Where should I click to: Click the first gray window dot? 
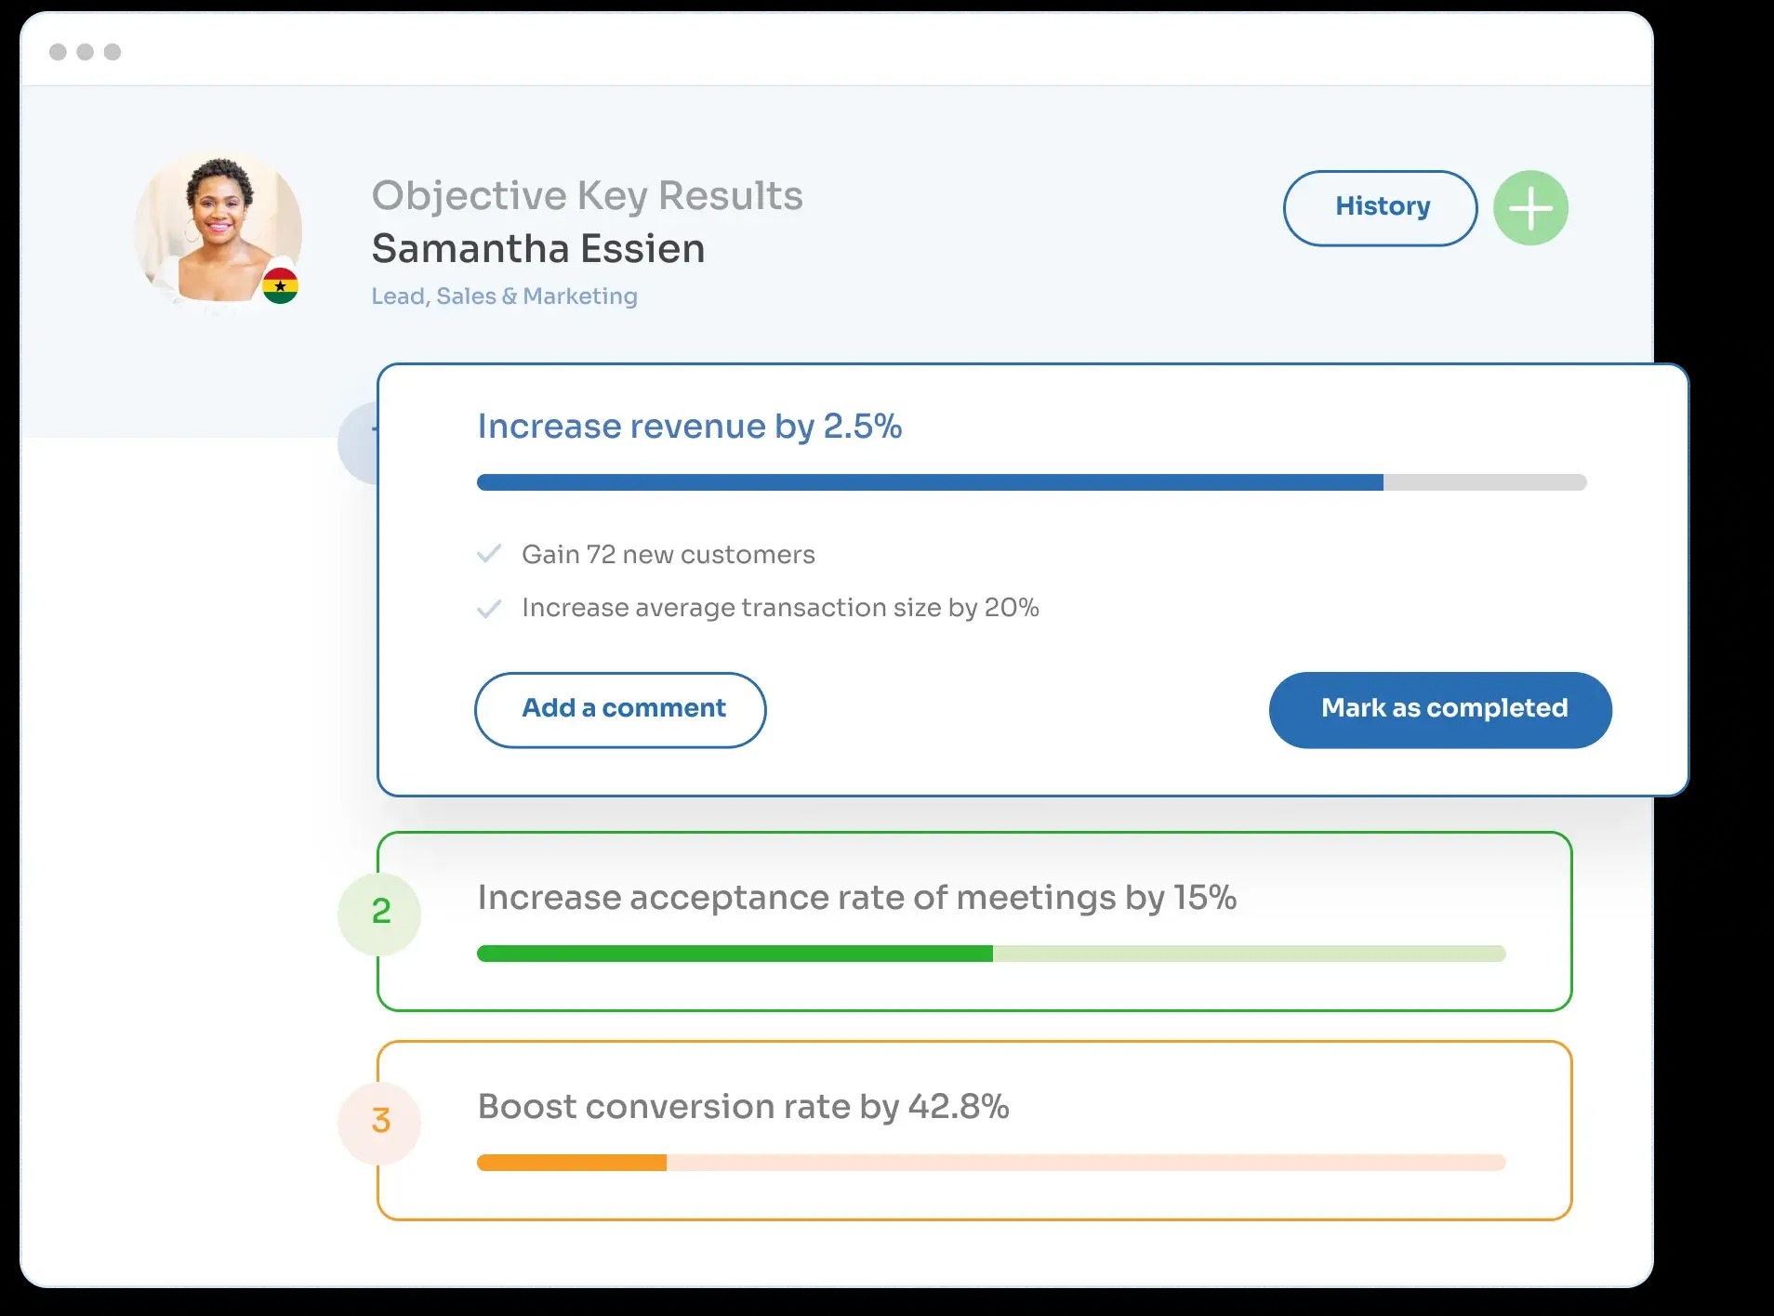pyautogui.click(x=58, y=52)
